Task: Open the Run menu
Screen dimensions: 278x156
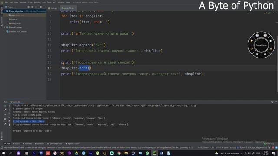Action: [44, 3]
